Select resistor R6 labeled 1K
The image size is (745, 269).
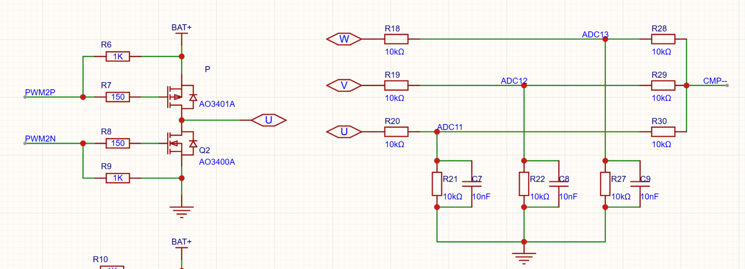118,57
